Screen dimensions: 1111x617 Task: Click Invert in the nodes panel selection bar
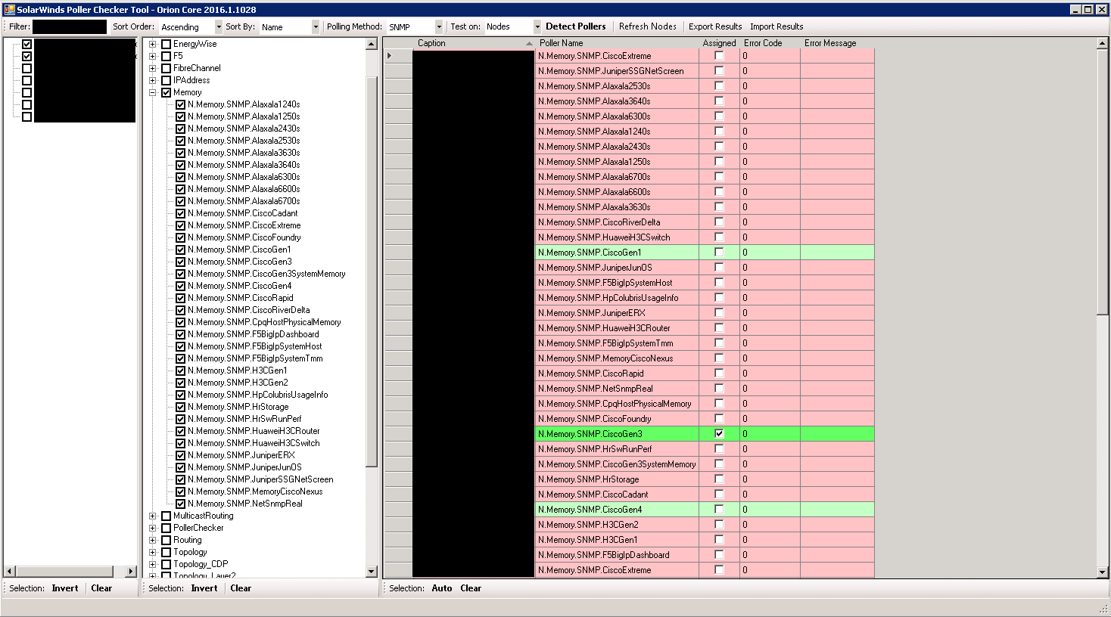click(x=65, y=588)
